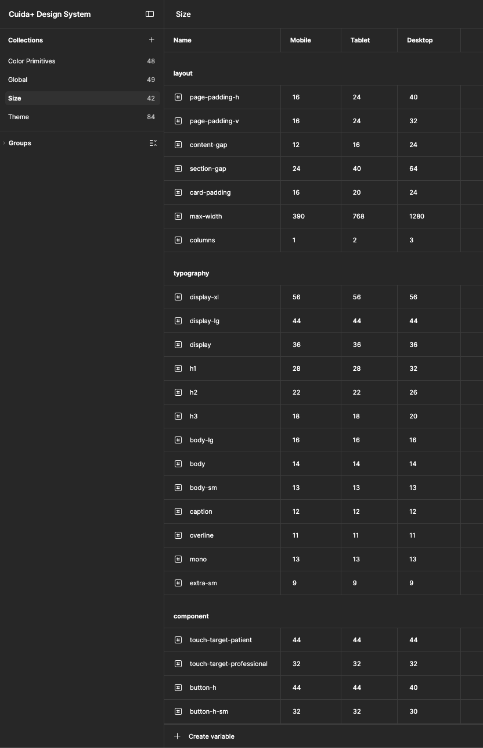Image resolution: width=483 pixels, height=748 pixels.
Task: Click number type icon for section-gap
Action: [178, 169]
